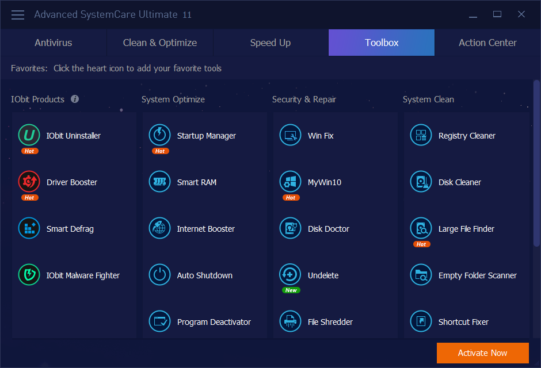541x368 pixels.
Task: Open Auto Shutdown power icon
Action: click(x=160, y=275)
